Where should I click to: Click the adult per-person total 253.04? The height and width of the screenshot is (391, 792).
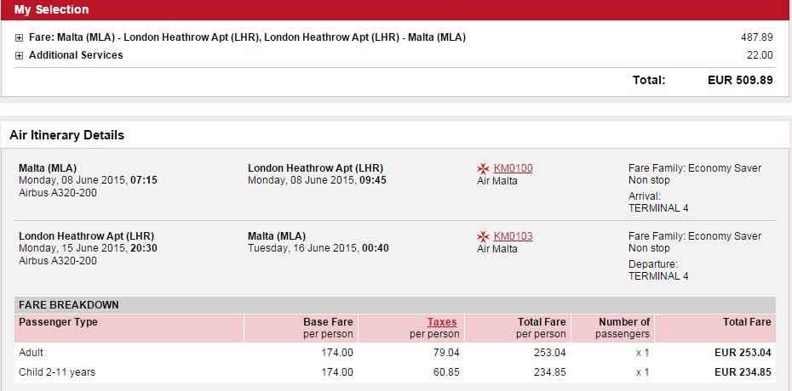[549, 353]
